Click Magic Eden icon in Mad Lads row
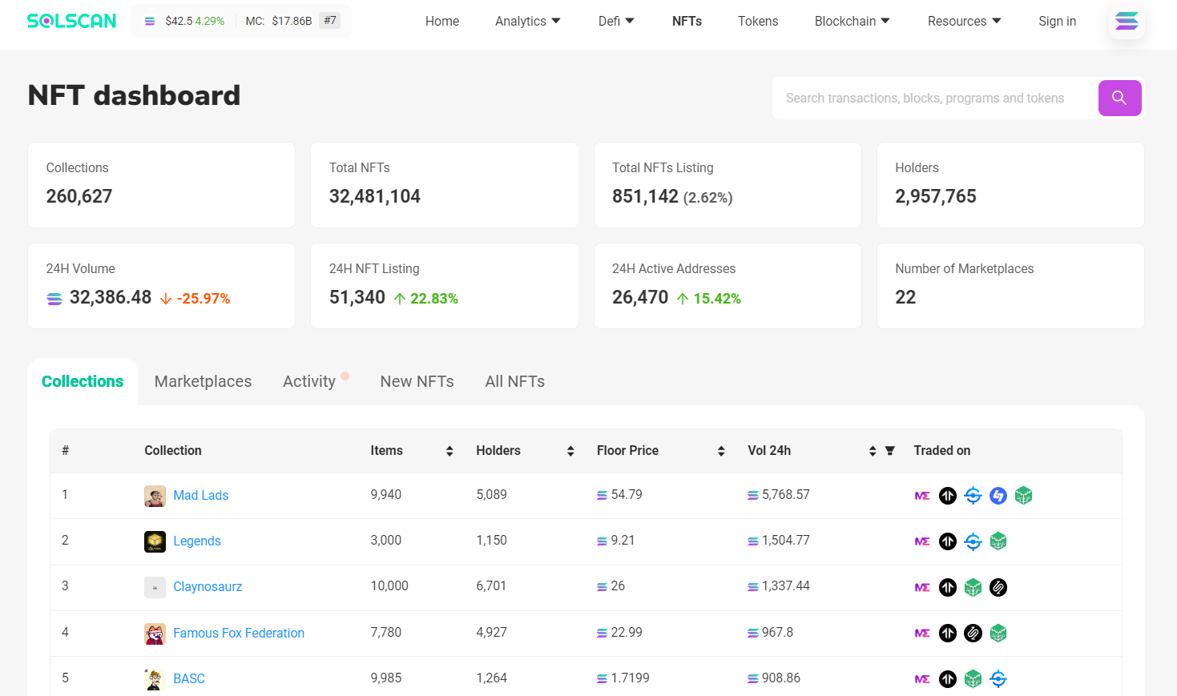Screen dimensions: 1177x696 tap(922, 496)
